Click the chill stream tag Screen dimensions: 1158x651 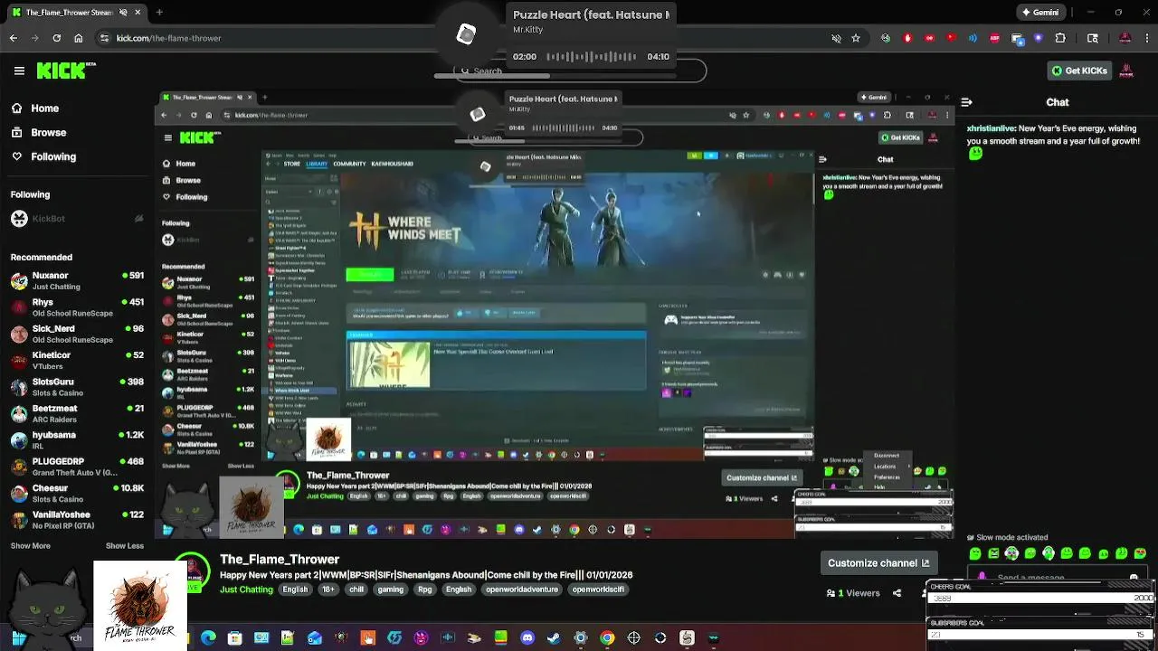click(356, 590)
